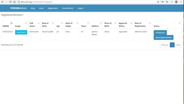Click View Picture for Akintunde
Viewport: 184px width, 104px height.
21,32
